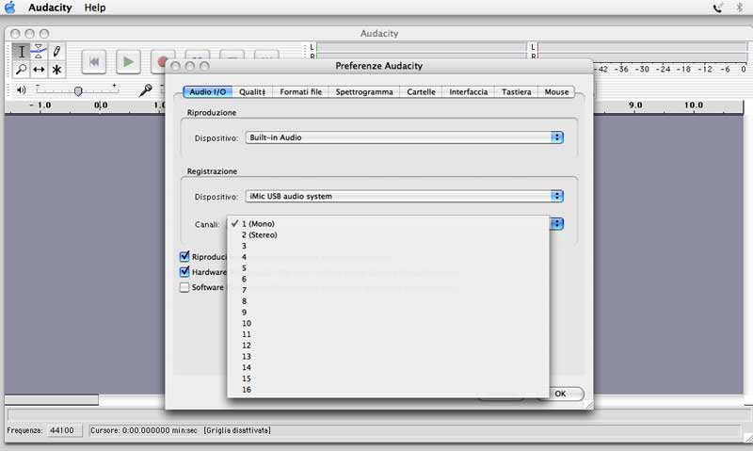Open the Audacity application menu
The image size is (753, 451).
(x=50, y=8)
